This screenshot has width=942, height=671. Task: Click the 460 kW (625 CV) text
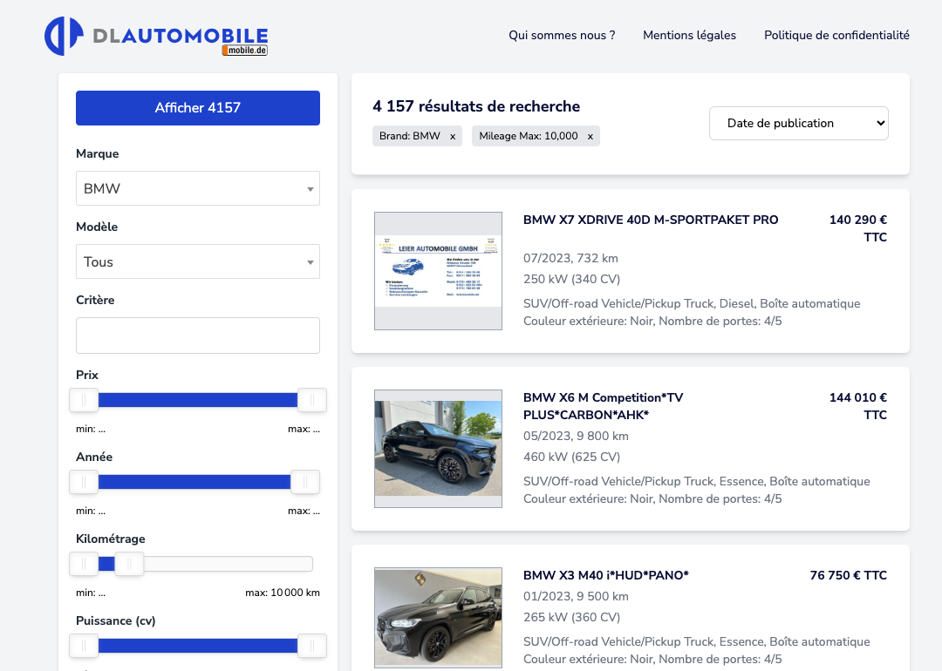tap(572, 457)
